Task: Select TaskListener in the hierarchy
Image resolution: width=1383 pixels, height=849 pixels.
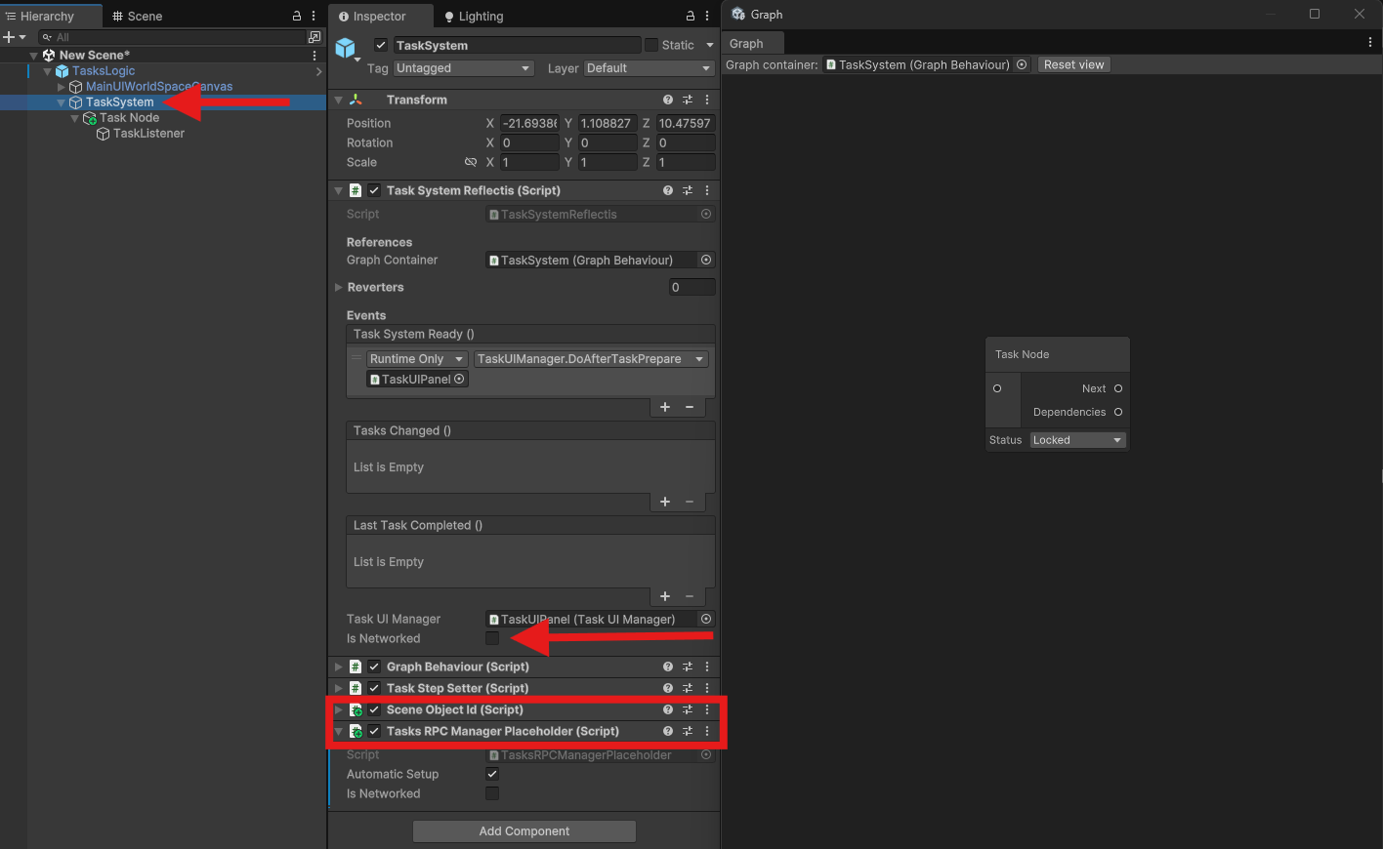Action: (148, 134)
